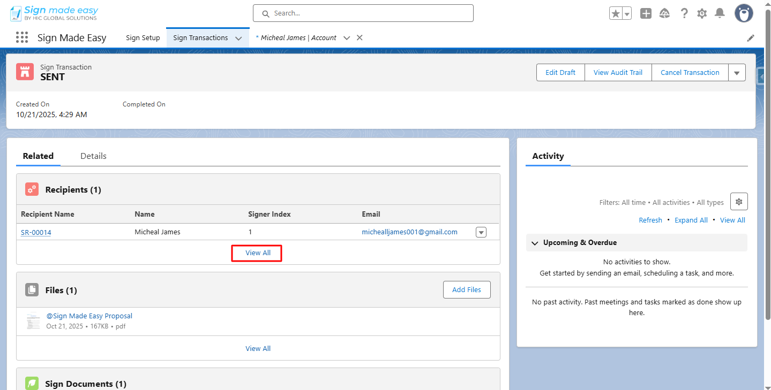Click the Email column header
The width and height of the screenshot is (771, 390).
pos(371,214)
